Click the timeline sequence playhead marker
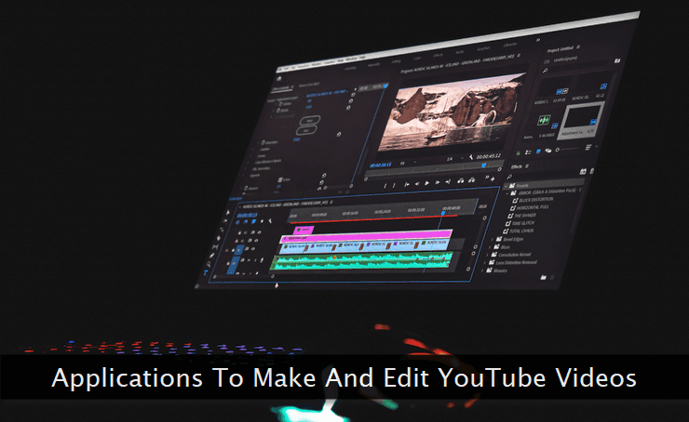The height and width of the screenshot is (422, 689). (x=443, y=213)
